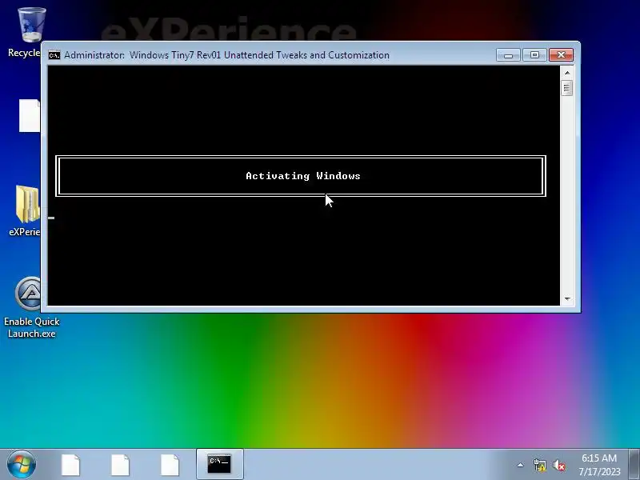
Task: Select the blank file icon under Recycle Bin
Action: (30, 115)
